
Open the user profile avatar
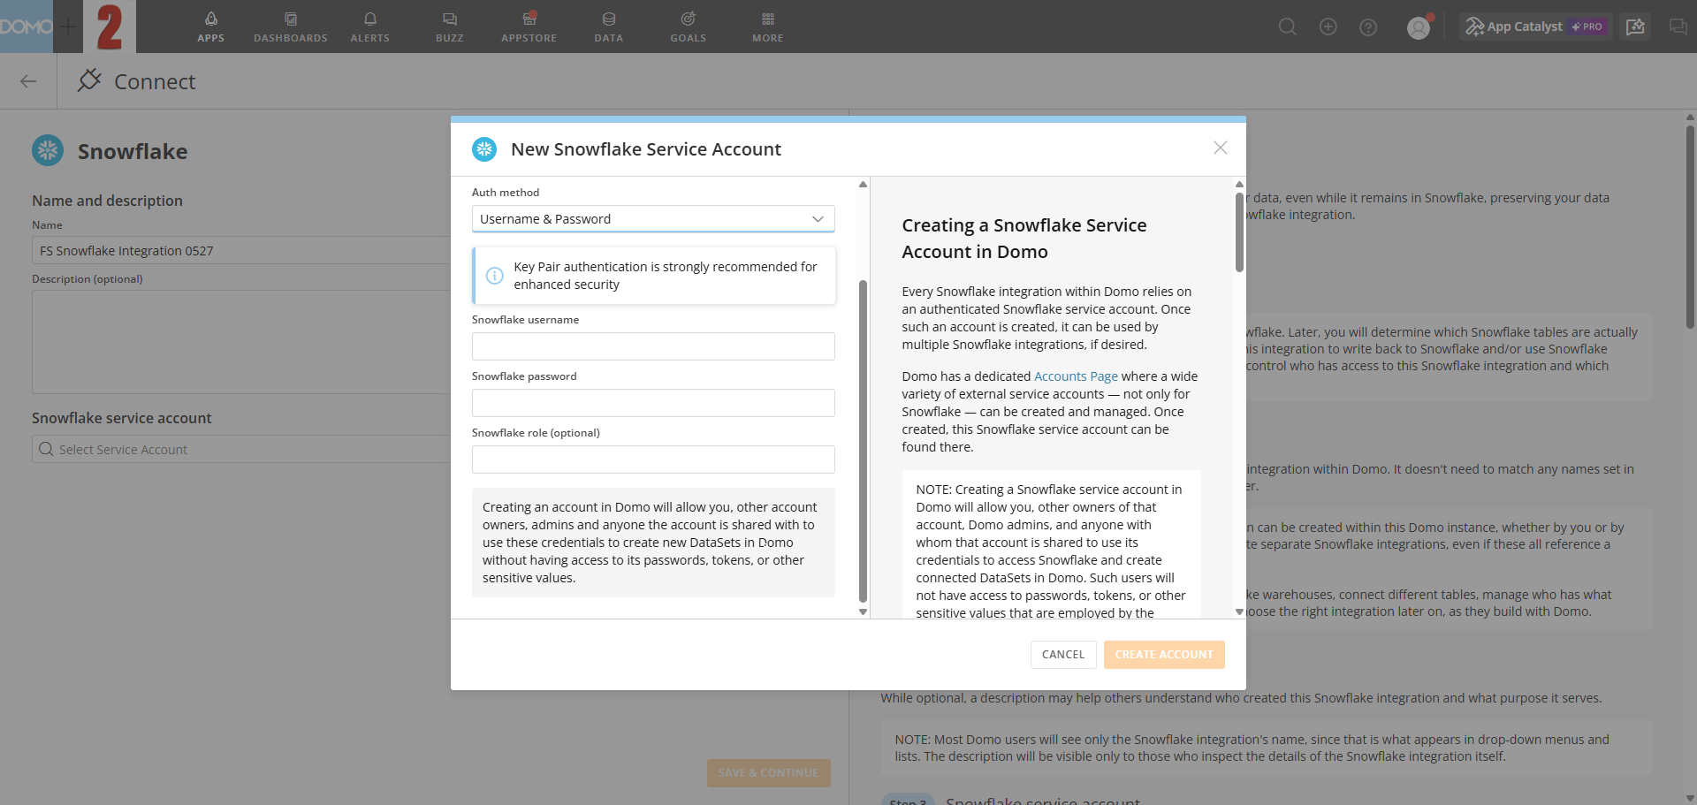1419,27
